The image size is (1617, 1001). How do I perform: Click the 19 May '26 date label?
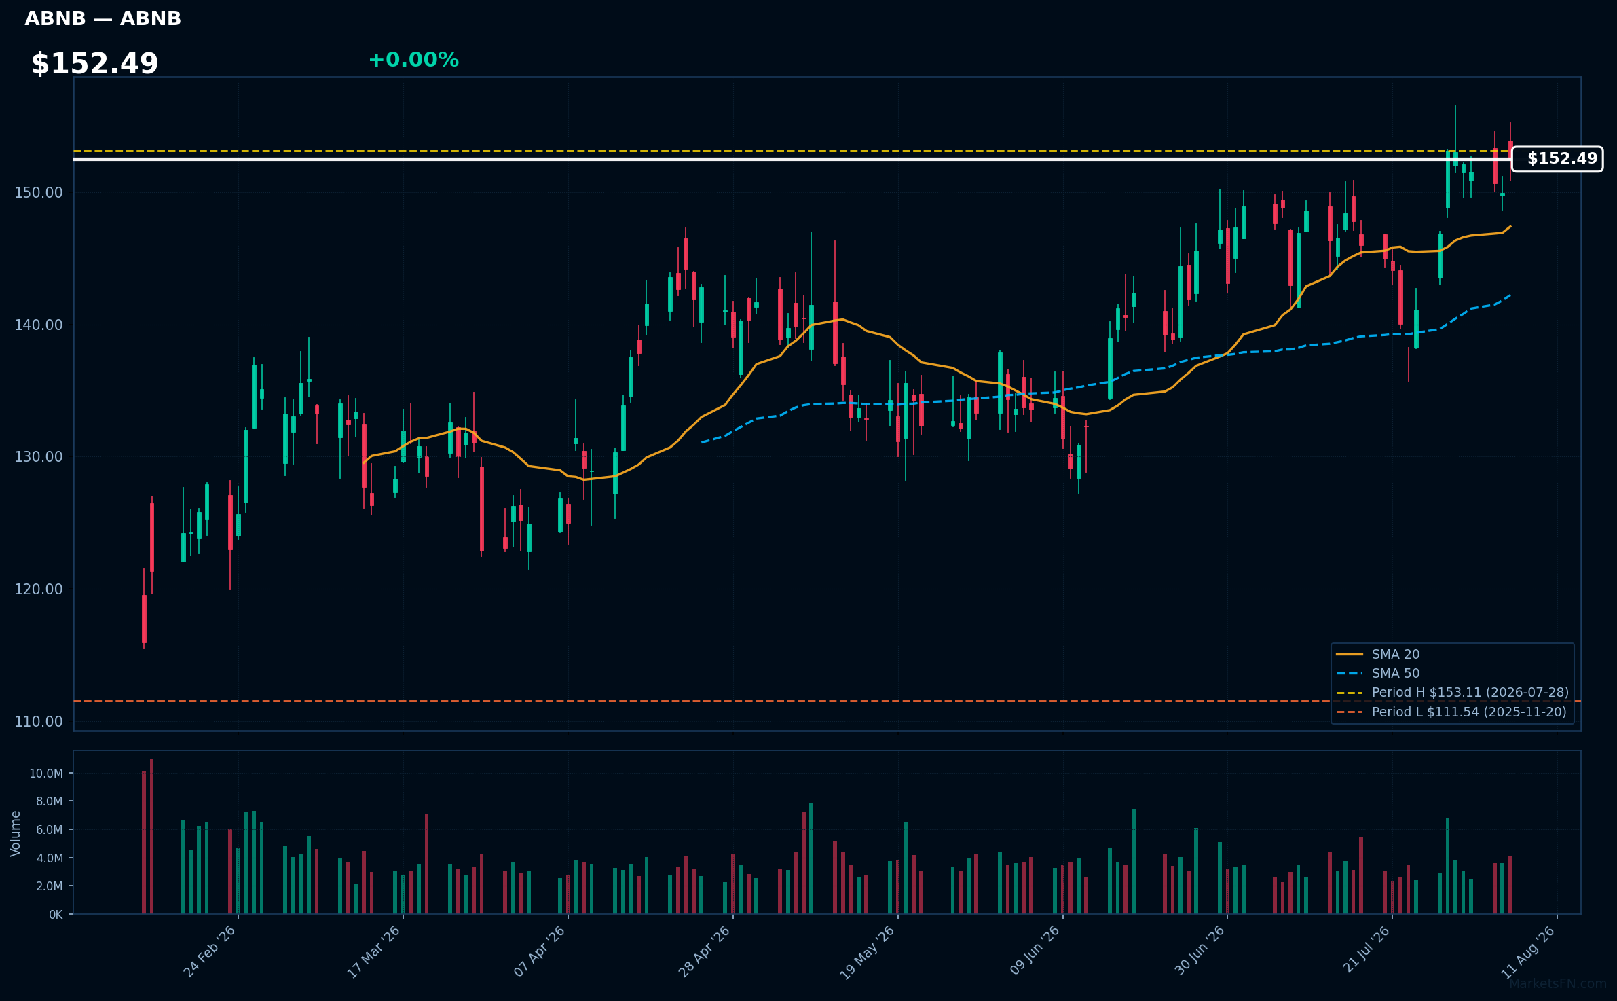pyautogui.click(x=868, y=952)
